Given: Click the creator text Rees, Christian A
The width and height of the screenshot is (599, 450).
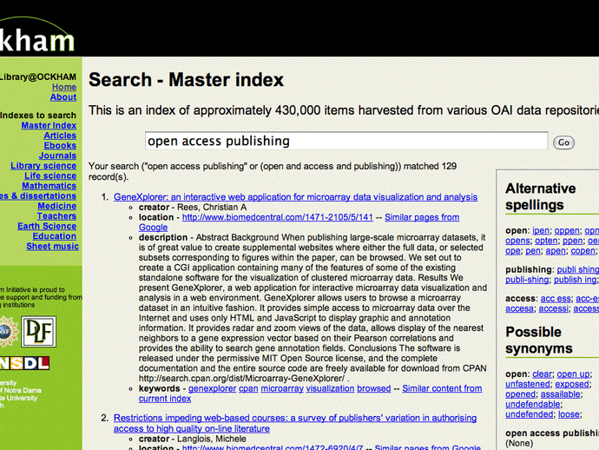Looking at the screenshot, I should tap(212, 208).
